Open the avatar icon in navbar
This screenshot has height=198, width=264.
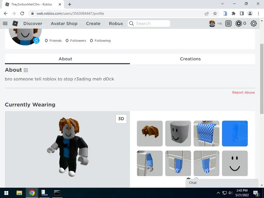(212, 23)
